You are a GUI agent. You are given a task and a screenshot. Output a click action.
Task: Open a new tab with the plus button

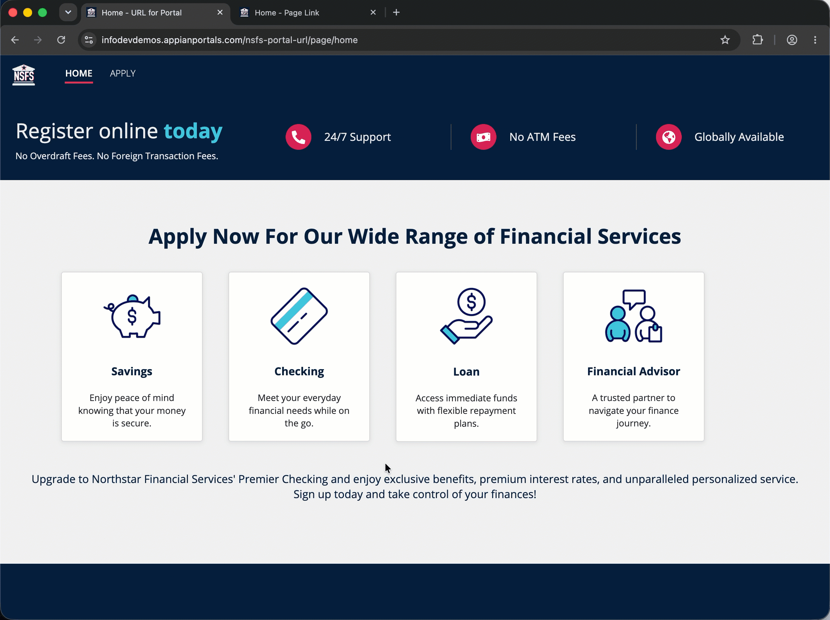click(396, 12)
